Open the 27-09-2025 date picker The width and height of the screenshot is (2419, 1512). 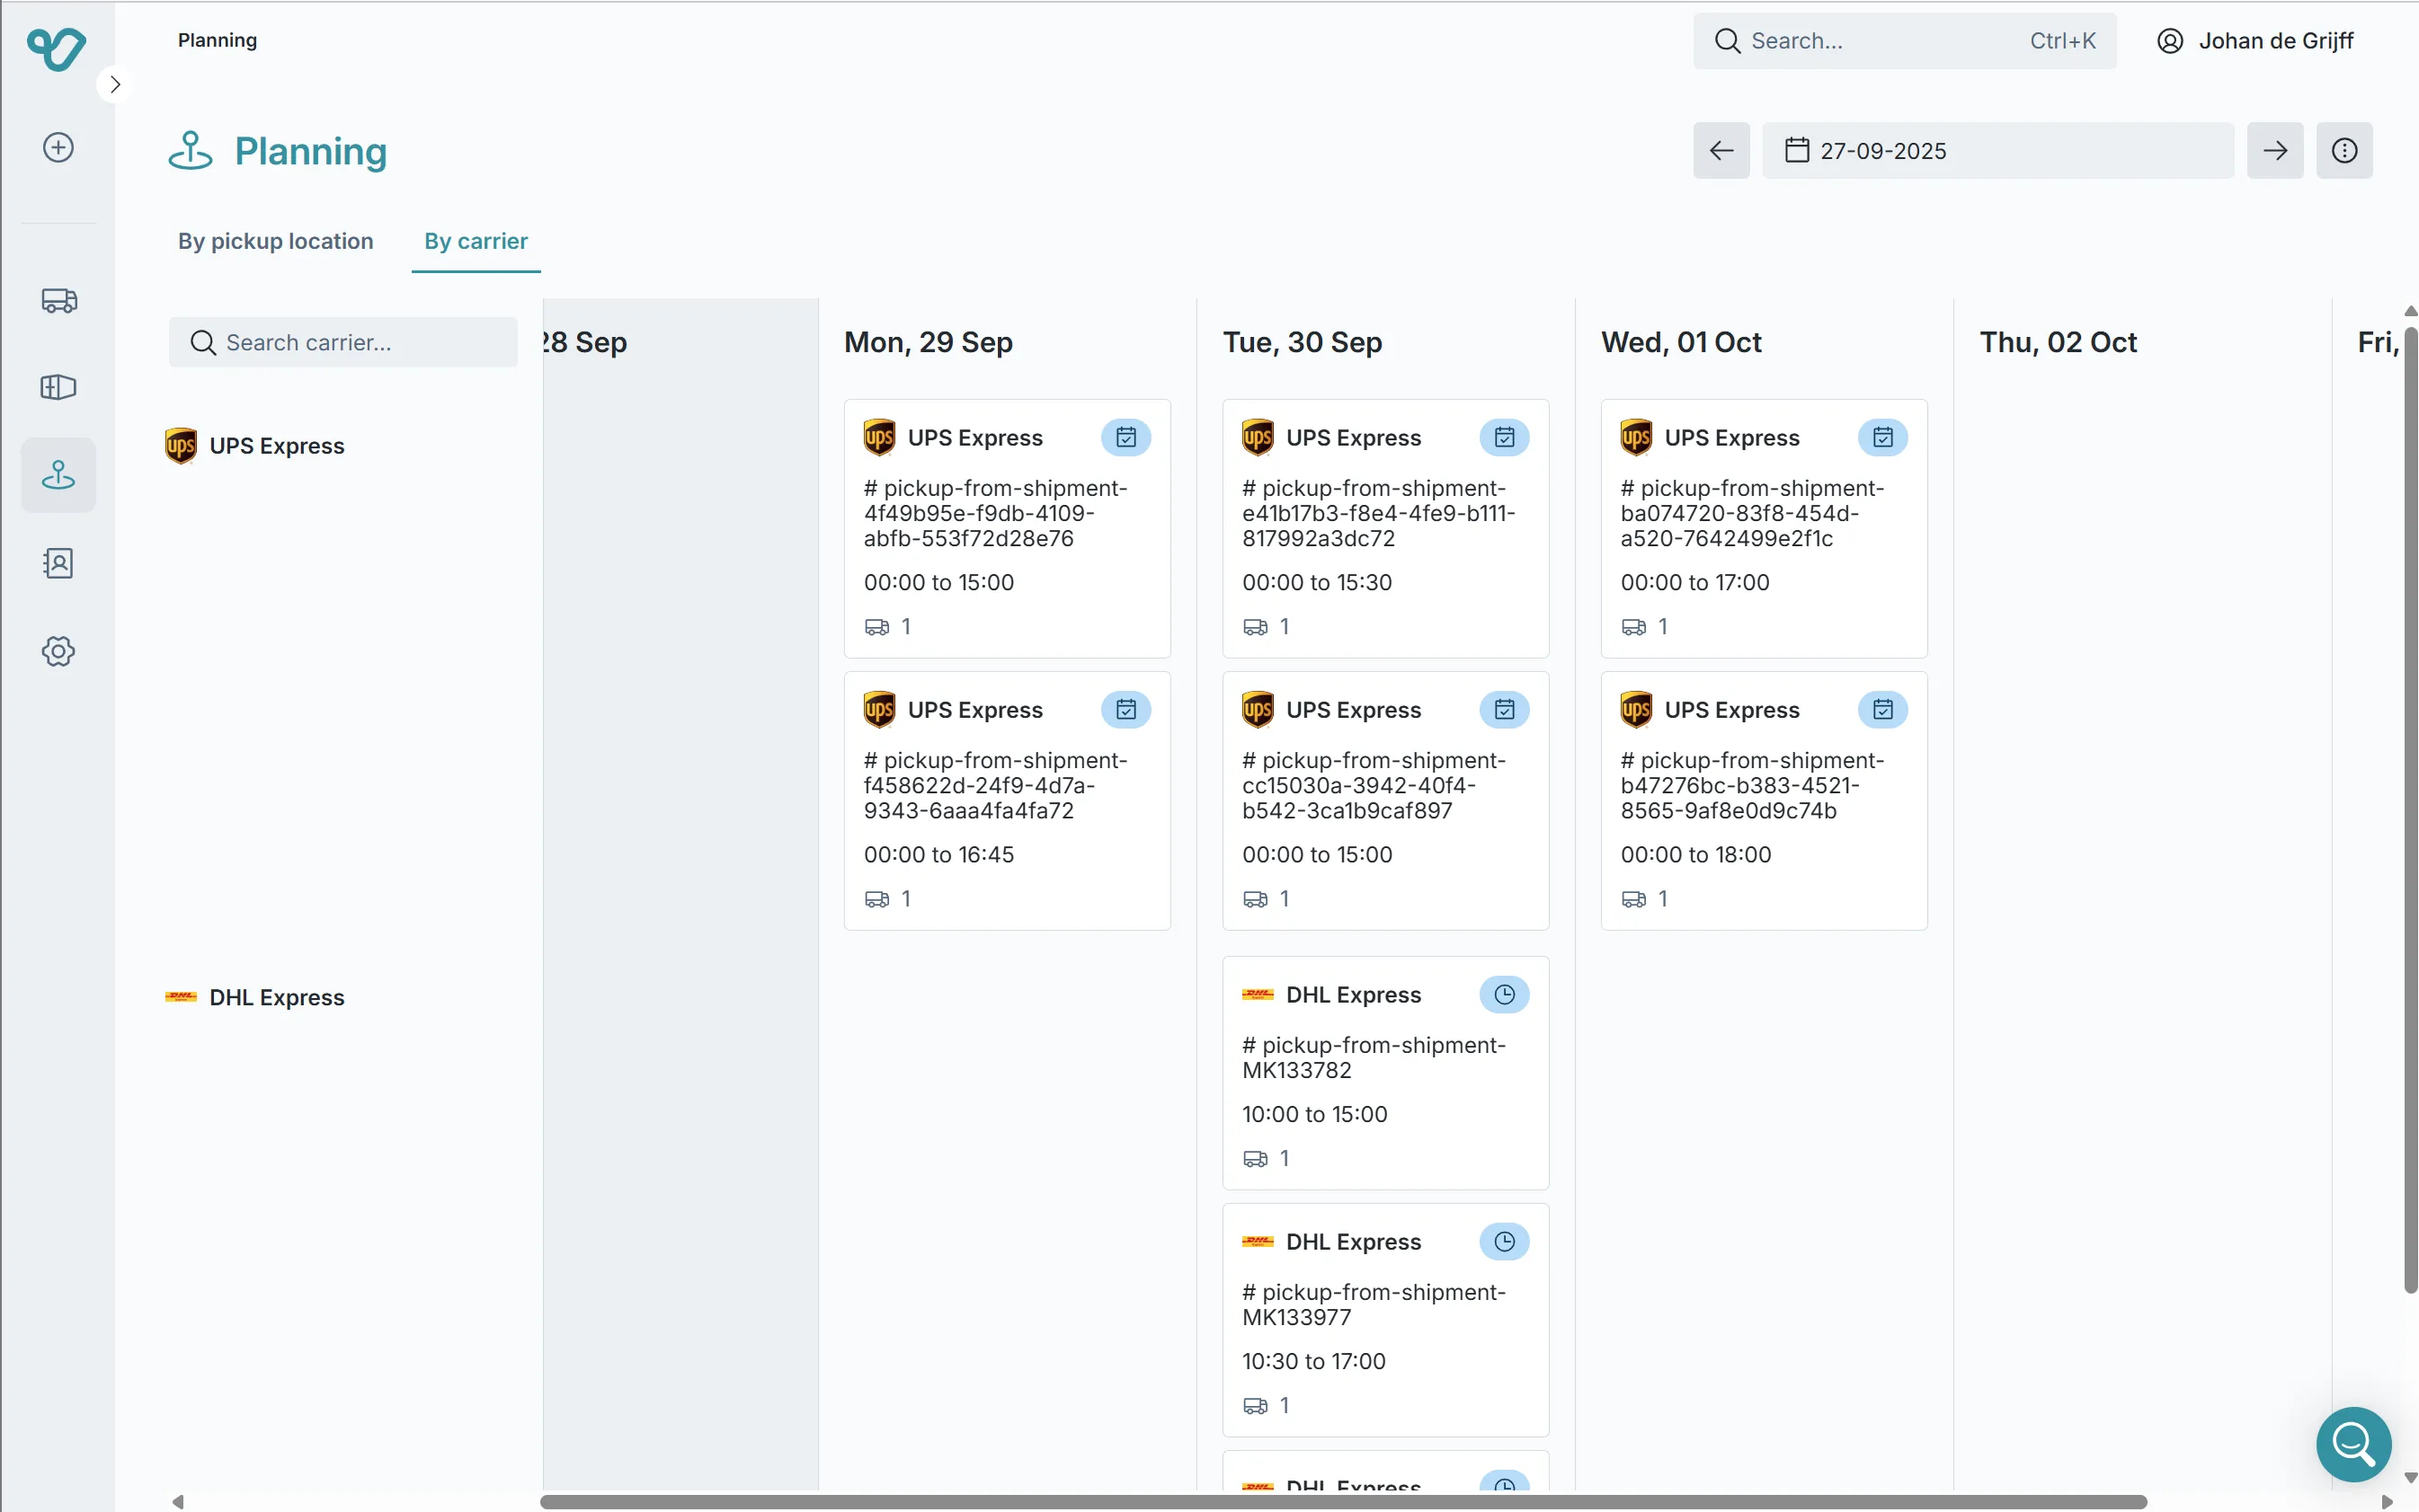point(1996,150)
